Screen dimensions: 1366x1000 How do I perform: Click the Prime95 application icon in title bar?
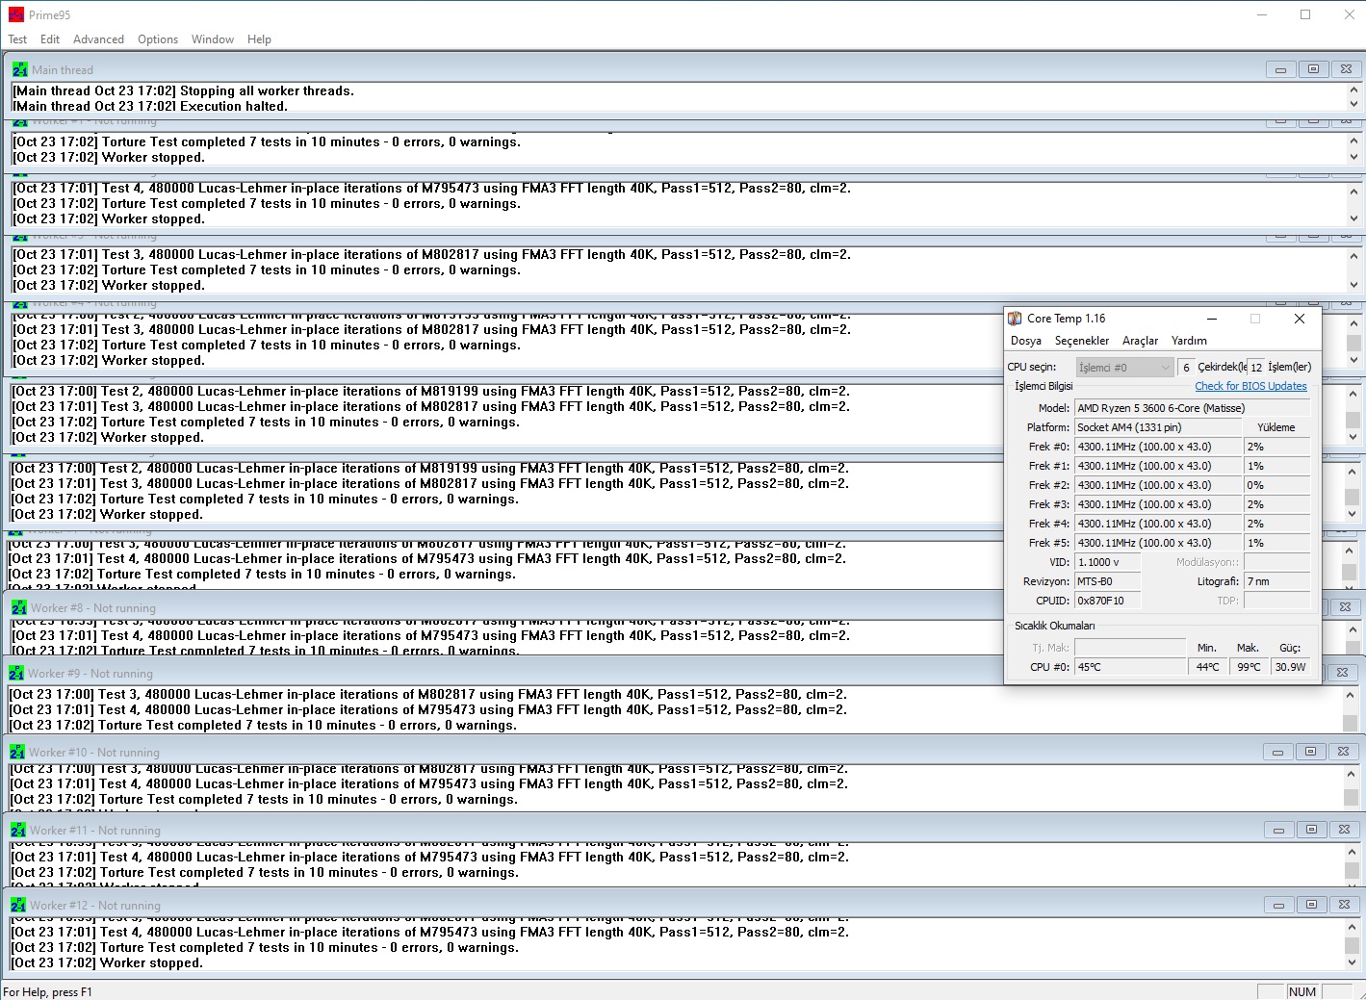click(x=16, y=14)
